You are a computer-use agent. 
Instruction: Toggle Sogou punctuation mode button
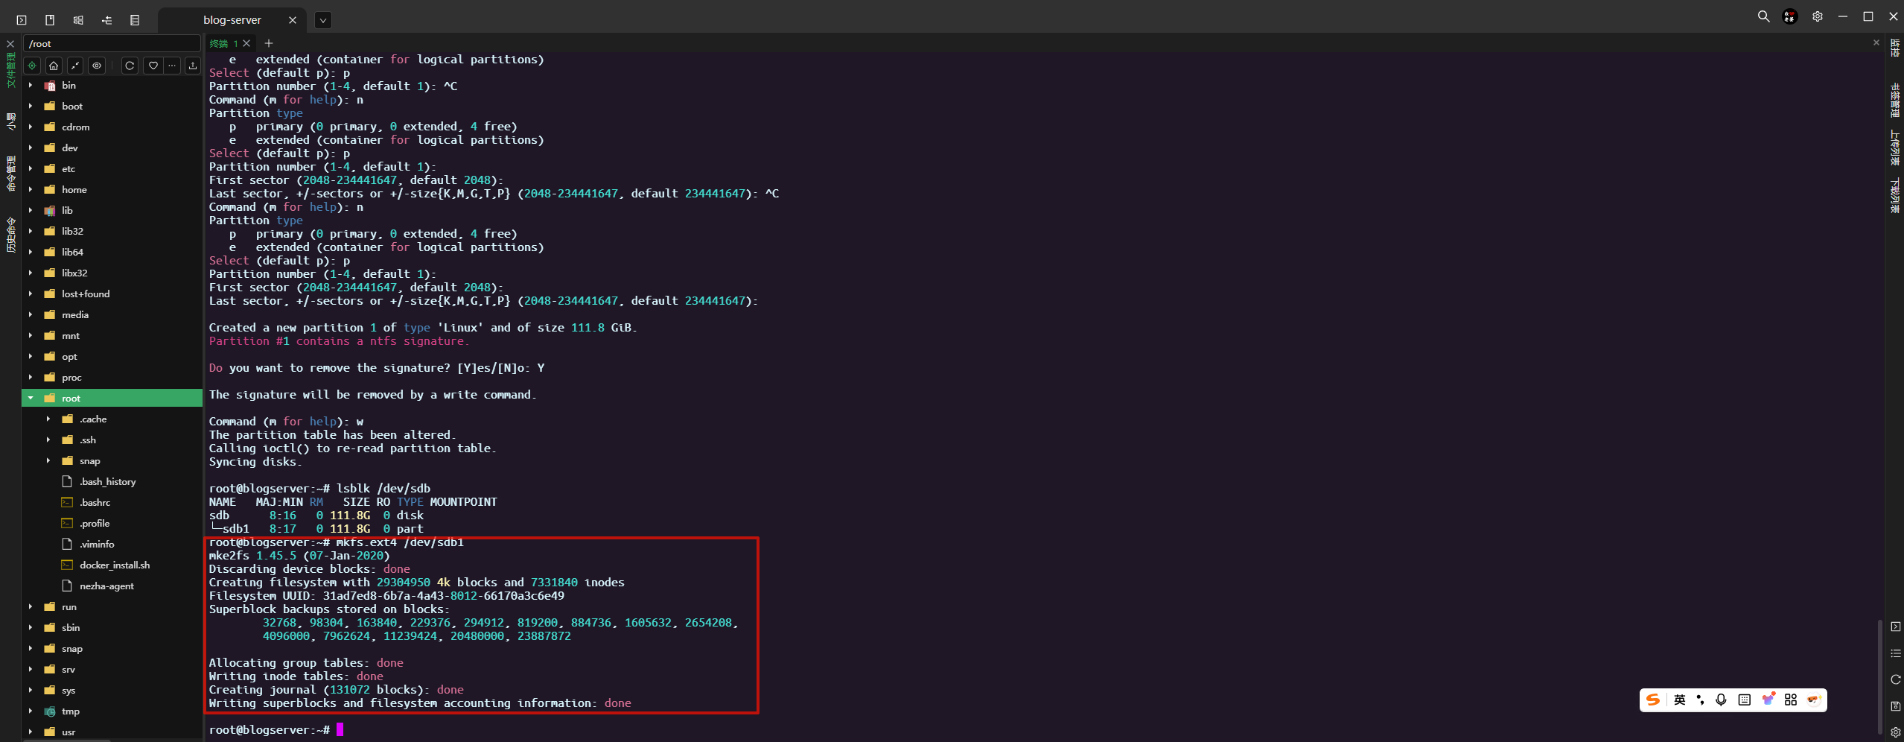pos(1700,700)
